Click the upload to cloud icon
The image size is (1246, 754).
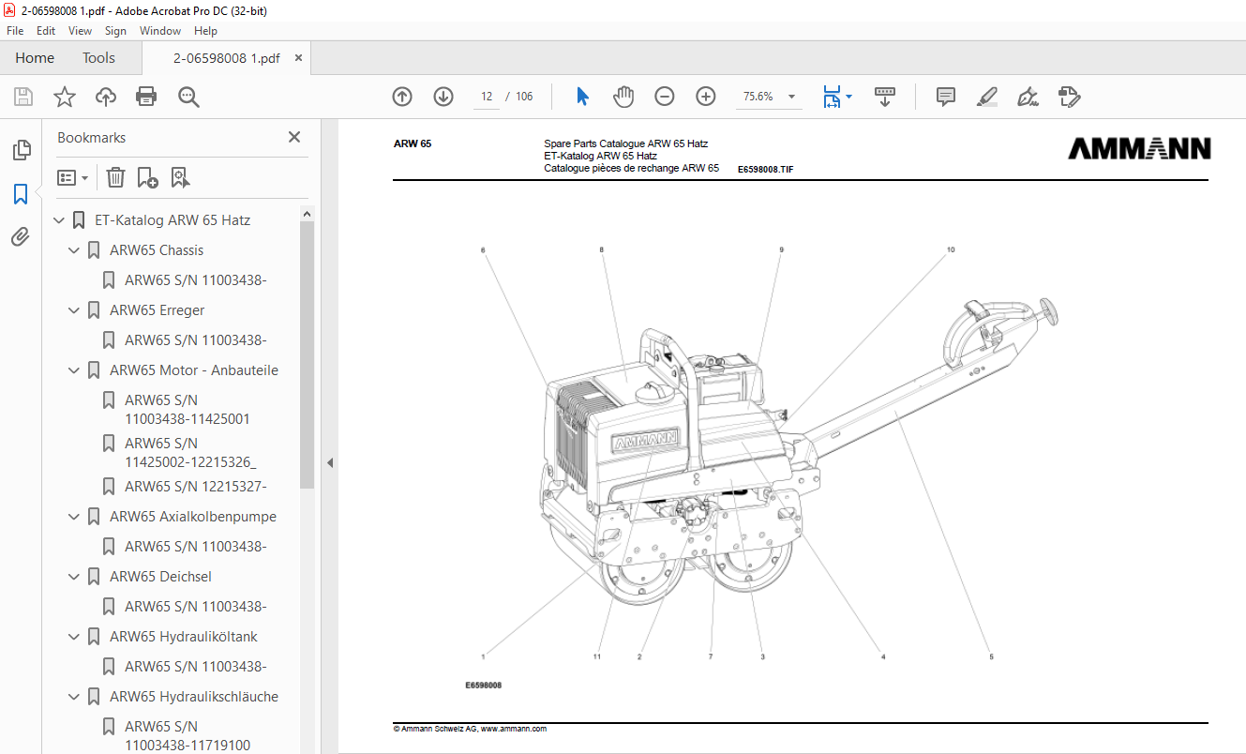click(105, 97)
